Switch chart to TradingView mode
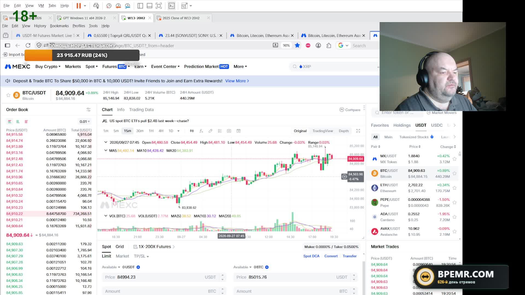 [x=323, y=131]
